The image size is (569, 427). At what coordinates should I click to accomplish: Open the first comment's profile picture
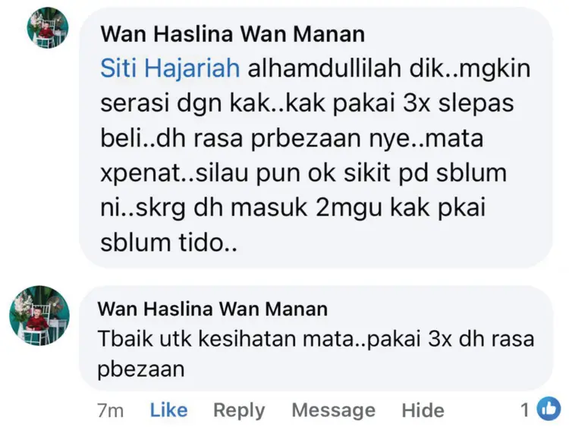click(x=48, y=27)
